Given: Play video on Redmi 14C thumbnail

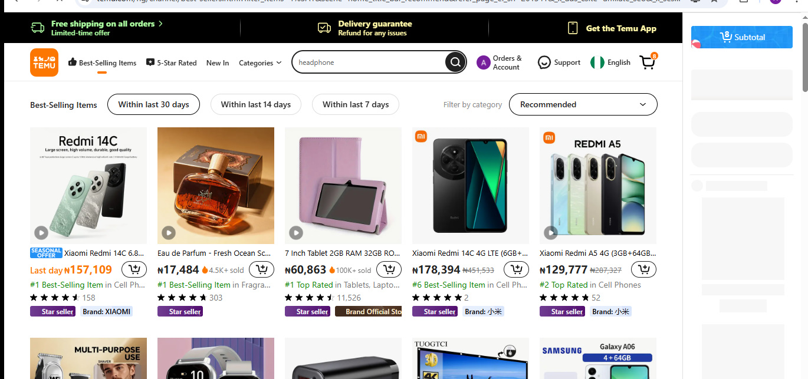Looking at the screenshot, I should 41,233.
